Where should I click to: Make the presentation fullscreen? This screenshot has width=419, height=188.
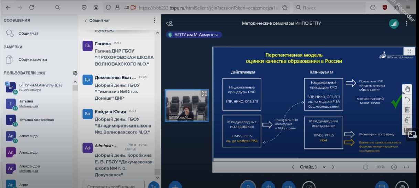(x=409, y=52)
